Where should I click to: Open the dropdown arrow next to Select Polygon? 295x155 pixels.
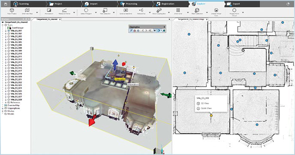pyautogui.click(x=96, y=13)
